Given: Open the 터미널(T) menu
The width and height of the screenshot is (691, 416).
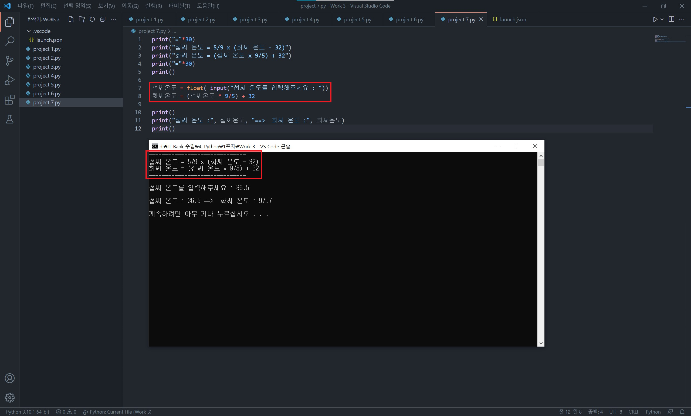Looking at the screenshot, I should (179, 6).
